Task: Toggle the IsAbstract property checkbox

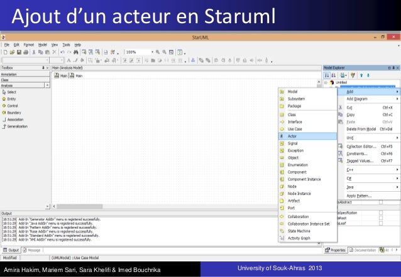Action: [381, 202]
